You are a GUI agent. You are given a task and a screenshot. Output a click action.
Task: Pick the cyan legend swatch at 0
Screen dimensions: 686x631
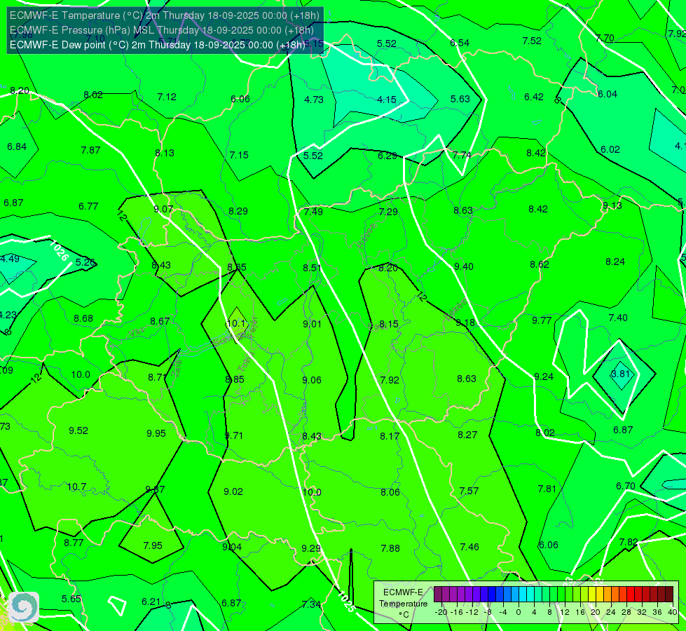522,595
